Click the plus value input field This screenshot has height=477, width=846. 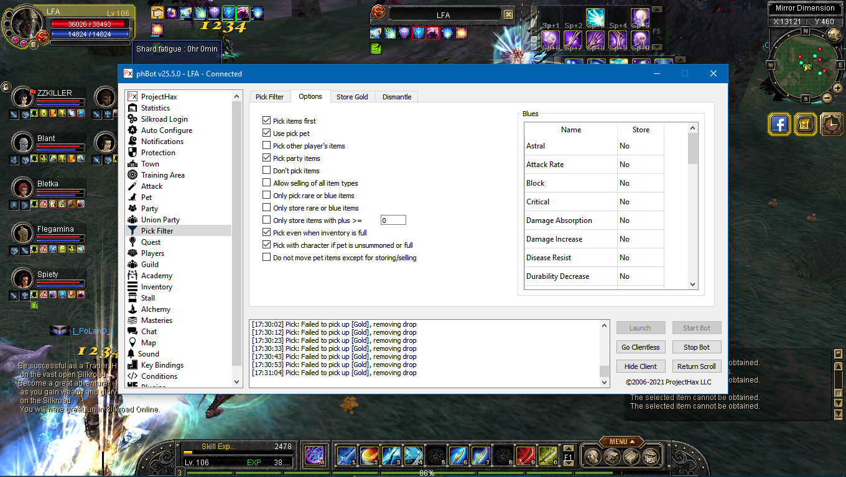pyautogui.click(x=393, y=220)
